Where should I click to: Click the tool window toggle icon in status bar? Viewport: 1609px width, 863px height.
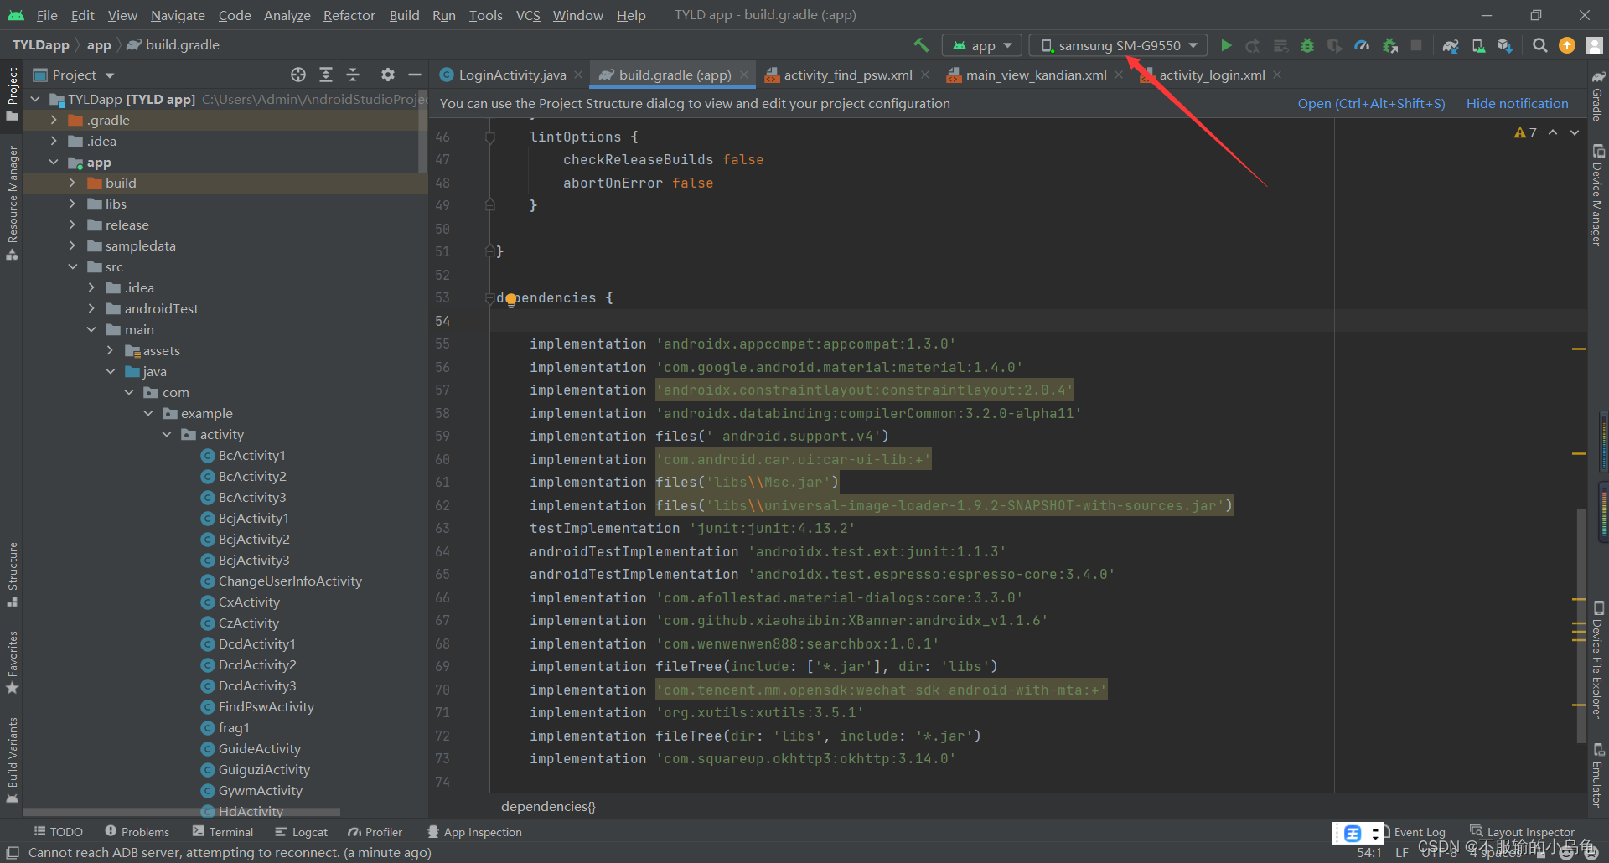pyautogui.click(x=13, y=853)
